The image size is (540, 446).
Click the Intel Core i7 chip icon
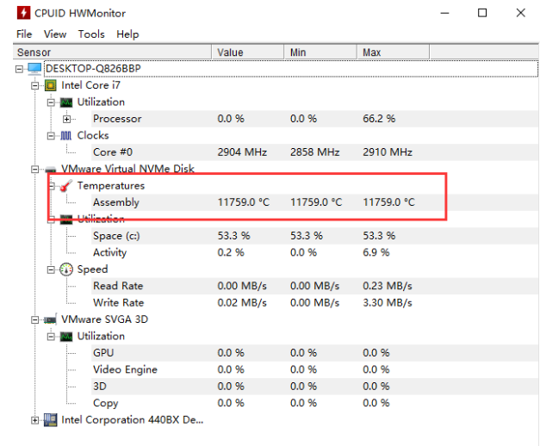point(51,85)
